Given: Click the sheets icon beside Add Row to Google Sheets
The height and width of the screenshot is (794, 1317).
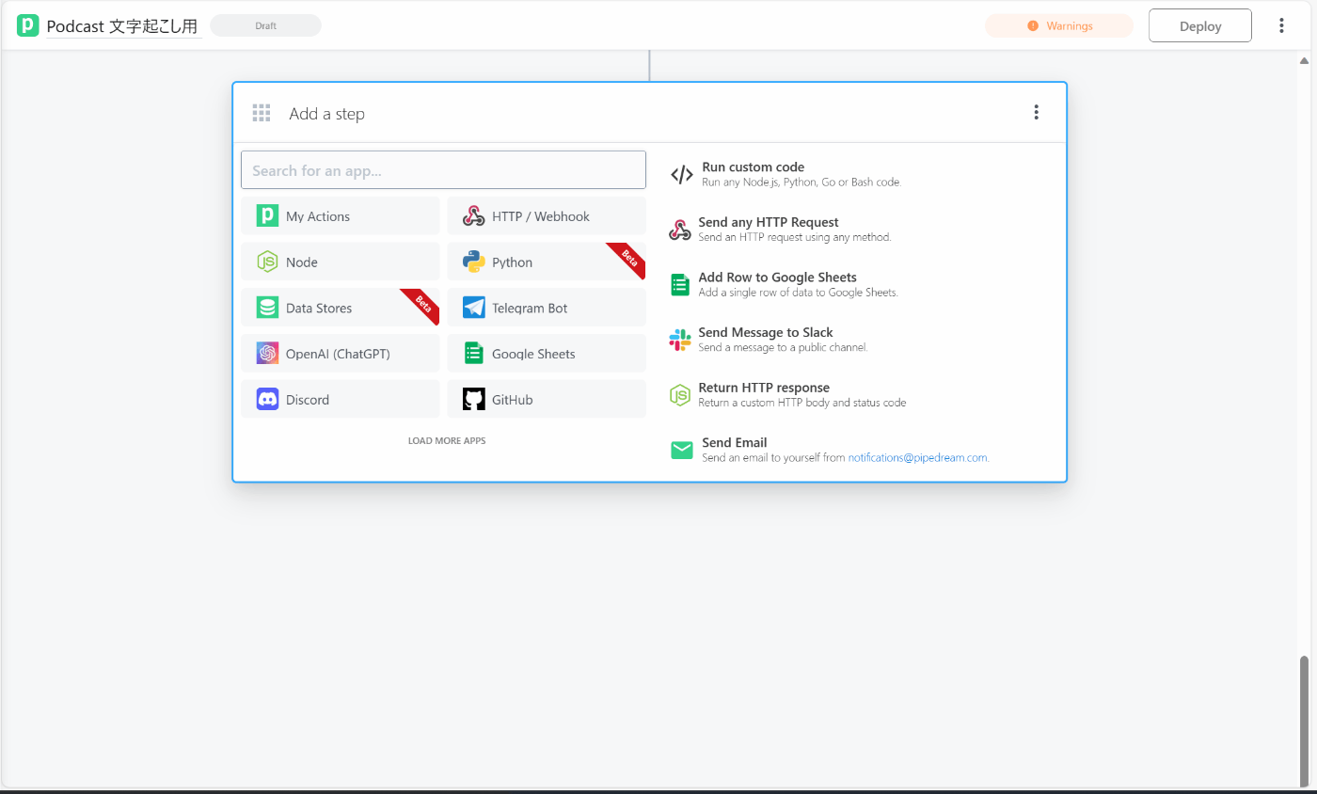Looking at the screenshot, I should (680, 284).
